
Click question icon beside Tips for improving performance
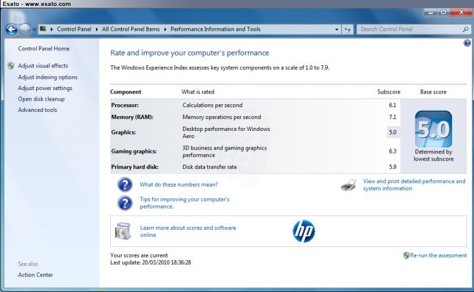[125, 203]
